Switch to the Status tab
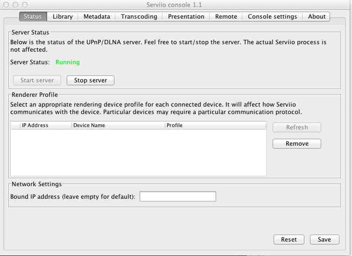352x256 pixels. tap(33, 17)
